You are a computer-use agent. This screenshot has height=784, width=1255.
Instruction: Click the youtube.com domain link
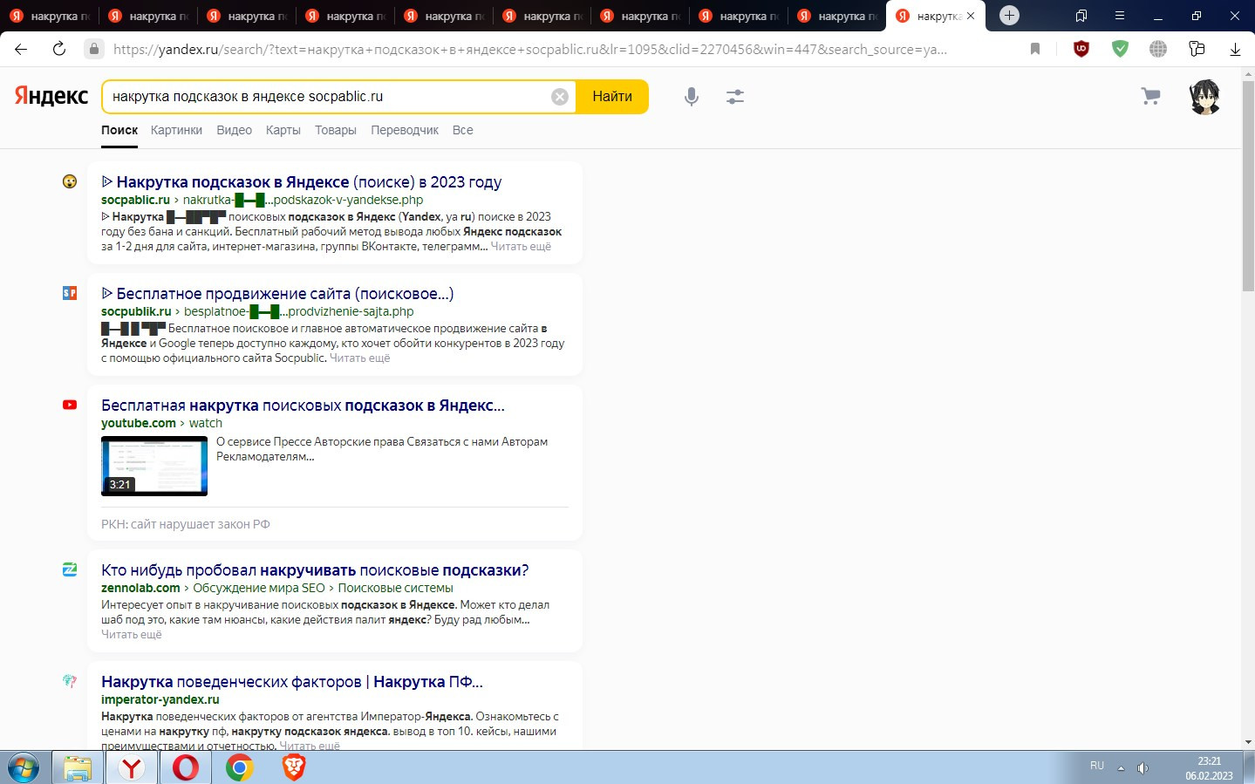[x=139, y=423]
